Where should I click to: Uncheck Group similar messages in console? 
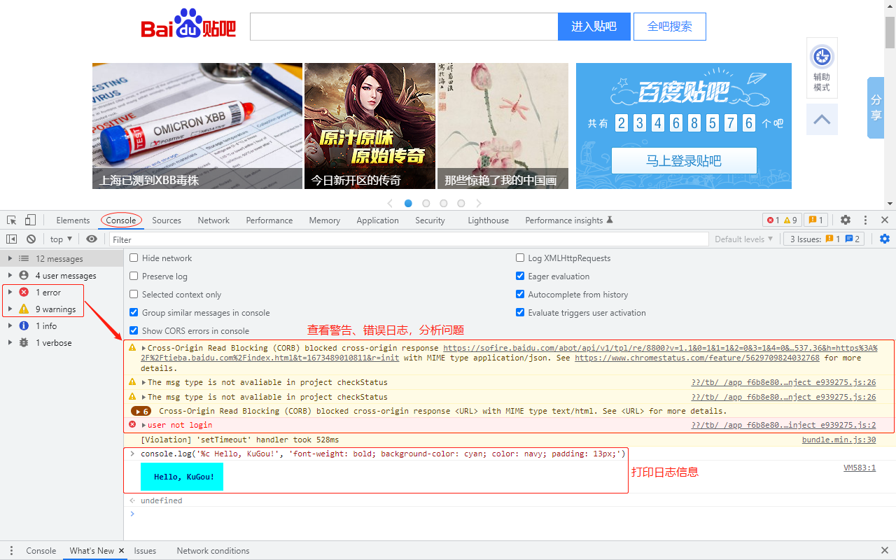[134, 313]
